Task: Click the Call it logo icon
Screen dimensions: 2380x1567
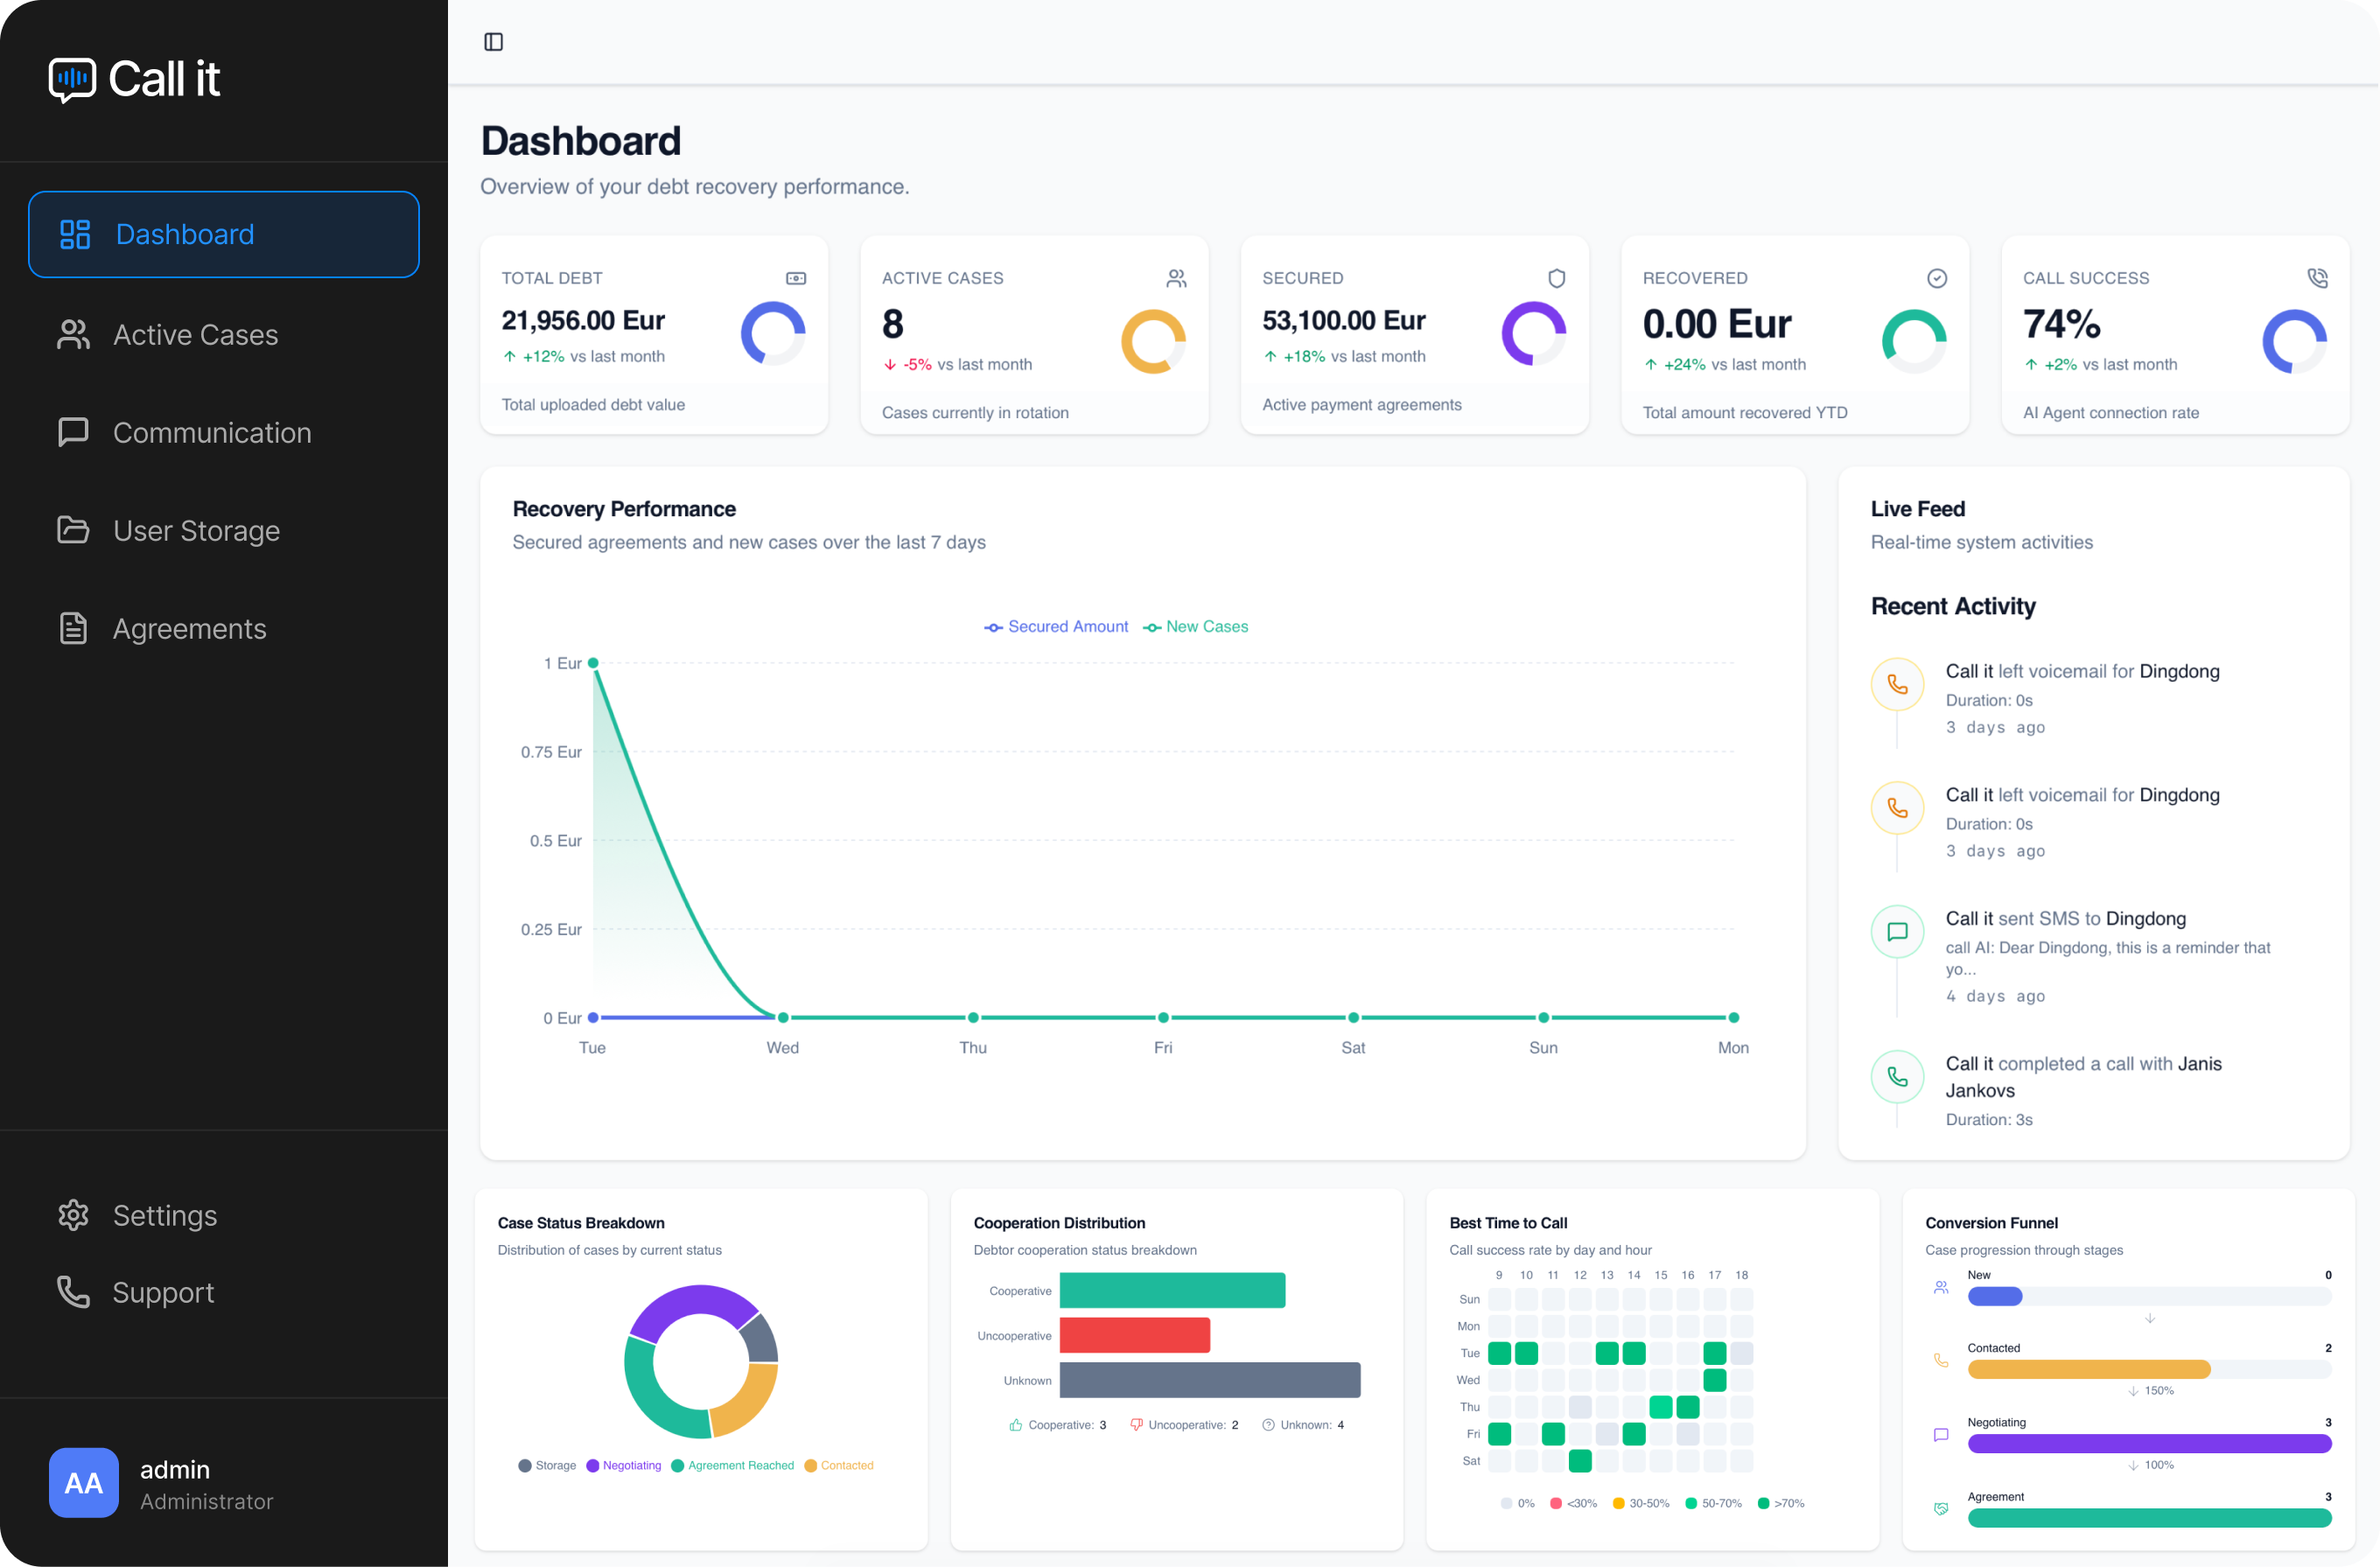Action: coord(72,79)
